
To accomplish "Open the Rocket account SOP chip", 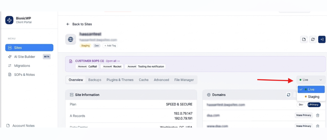I will [x=112, y=67].
